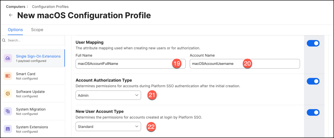Screen dimensions: 334x138
Task: Open the Configuration Profiles breadcrumb link
Action: (50, 7)
